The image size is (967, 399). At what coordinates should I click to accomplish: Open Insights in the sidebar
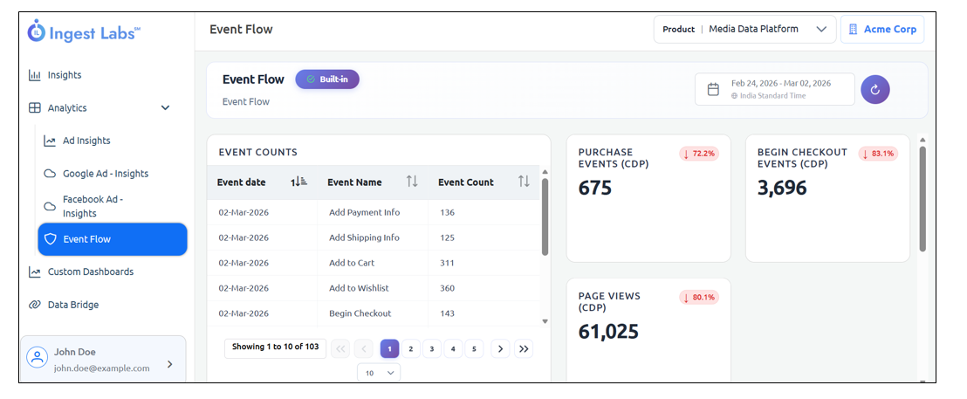tap(65, 75)
